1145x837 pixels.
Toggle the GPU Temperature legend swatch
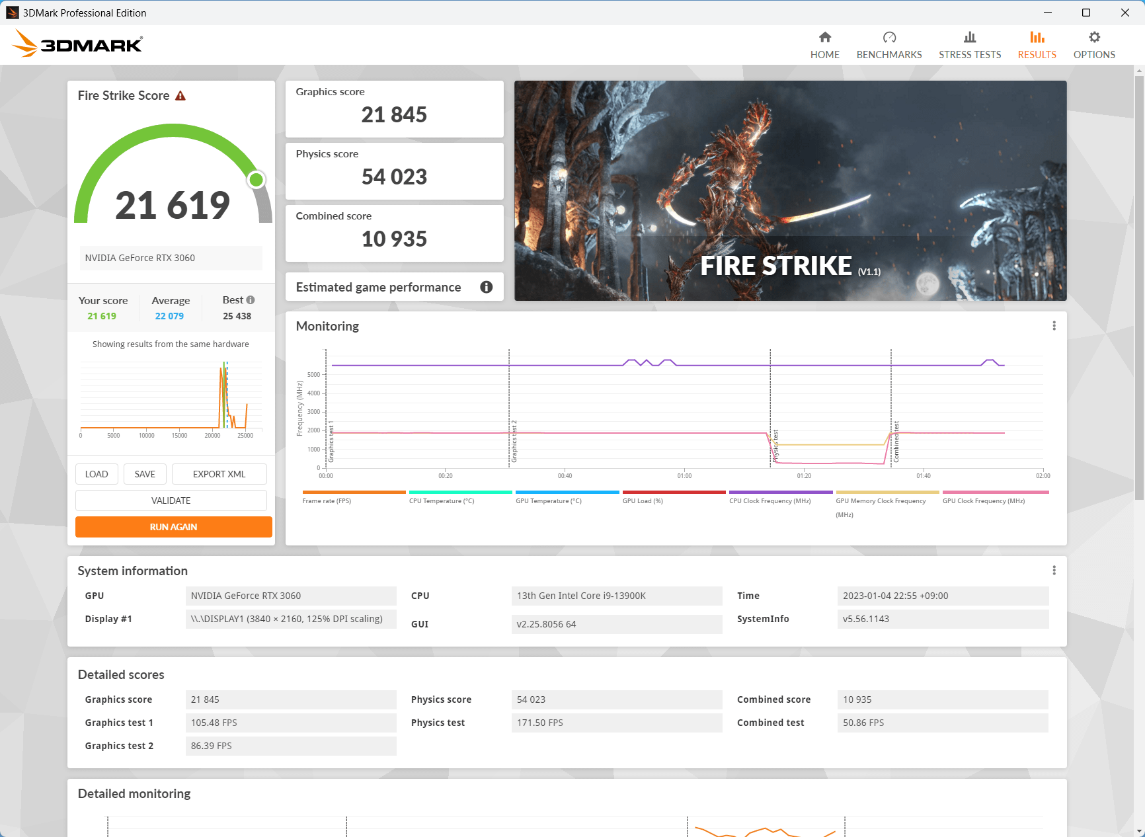click(567, 493)
